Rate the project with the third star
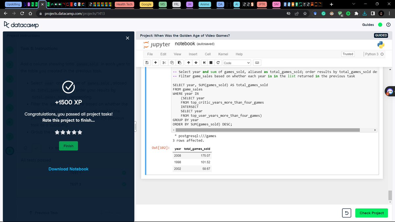Viewport: 395px width, 222px height. [x=68, y=132]
